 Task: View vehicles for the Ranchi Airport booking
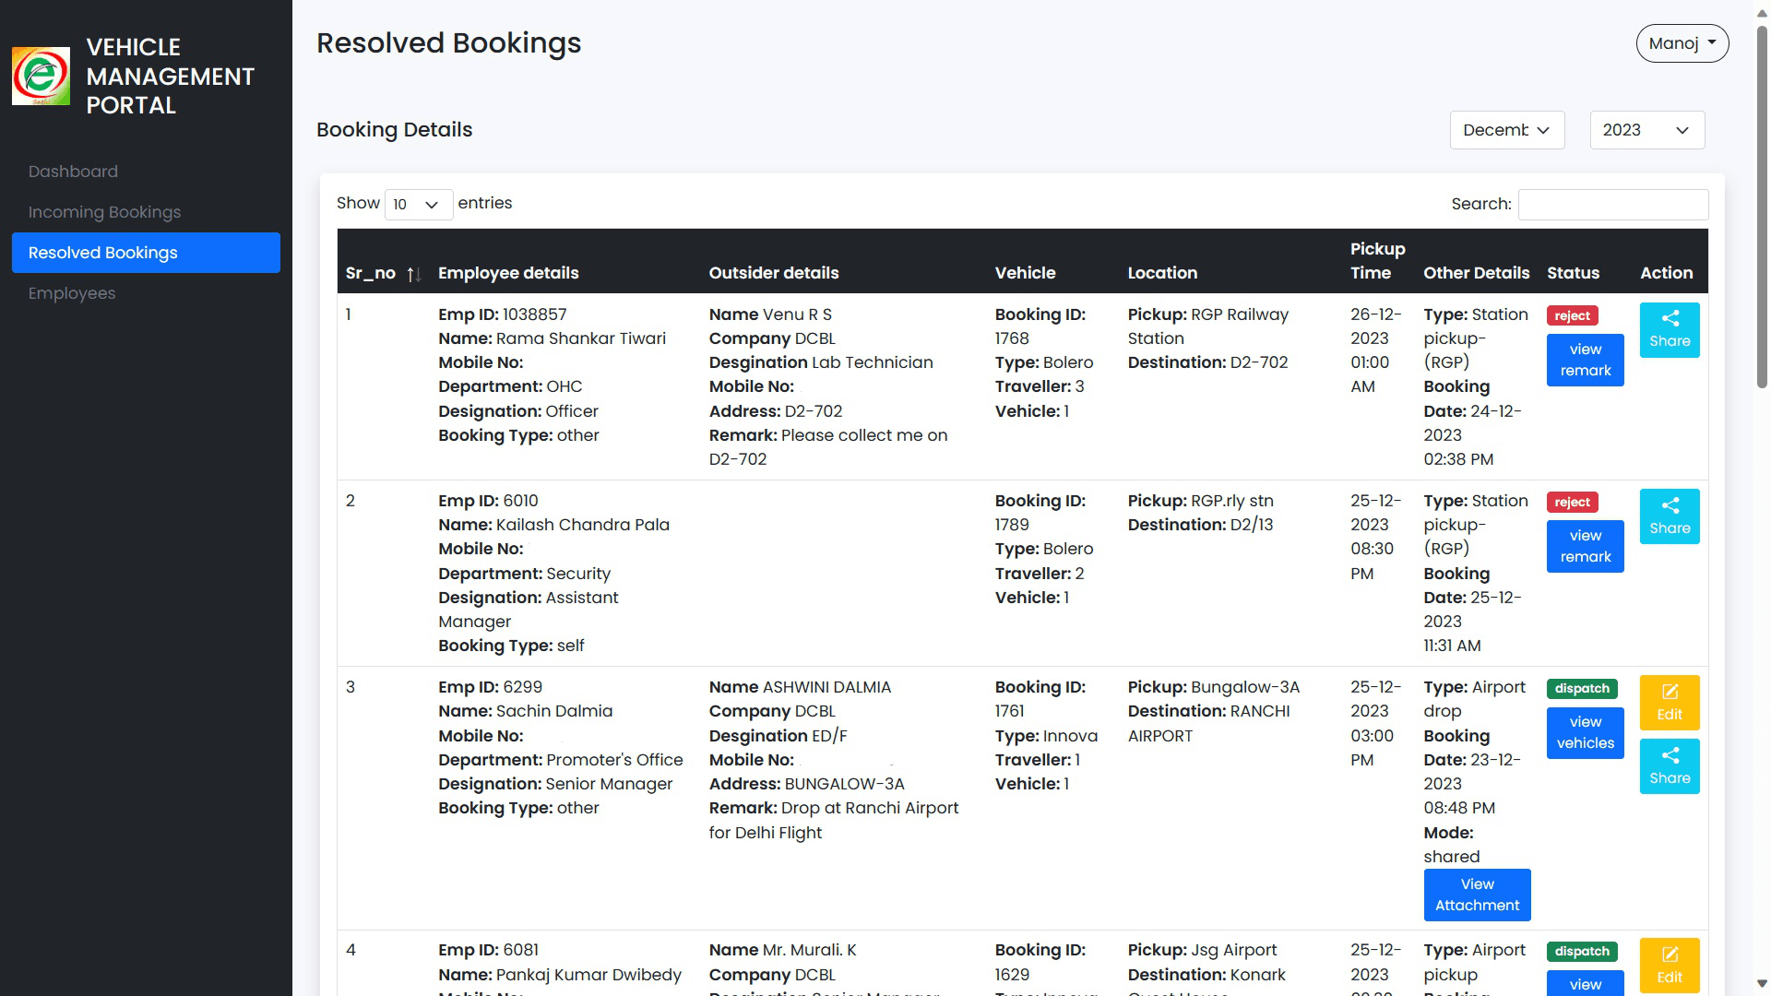[1584, 732]
